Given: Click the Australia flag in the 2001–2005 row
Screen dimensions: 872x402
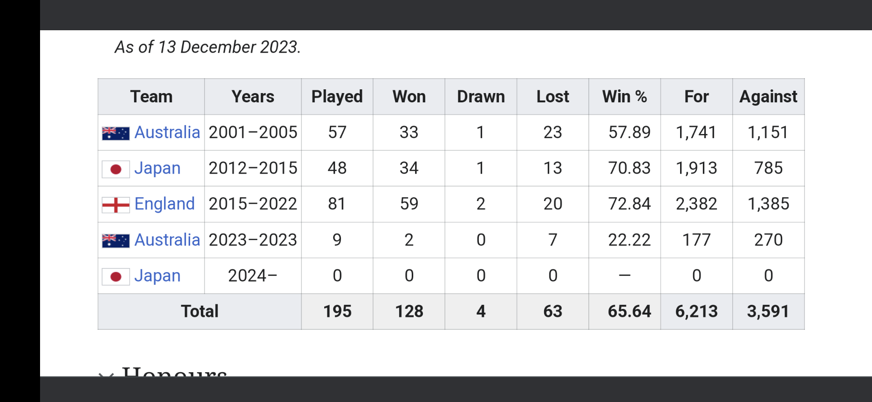Looking at the screenshot, I should pos(116,133).
